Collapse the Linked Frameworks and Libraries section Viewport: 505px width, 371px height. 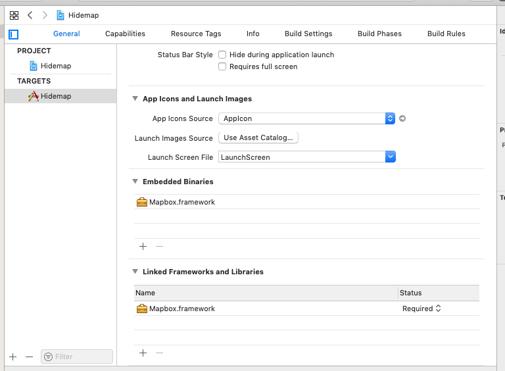coord(135,272)
